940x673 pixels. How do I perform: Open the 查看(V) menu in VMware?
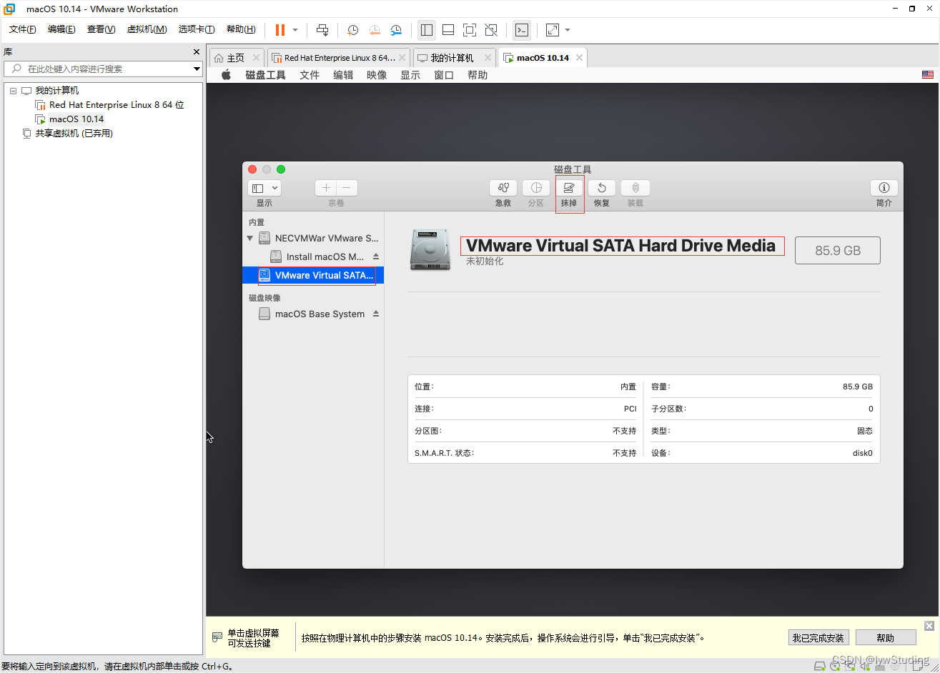click(101, 29)
